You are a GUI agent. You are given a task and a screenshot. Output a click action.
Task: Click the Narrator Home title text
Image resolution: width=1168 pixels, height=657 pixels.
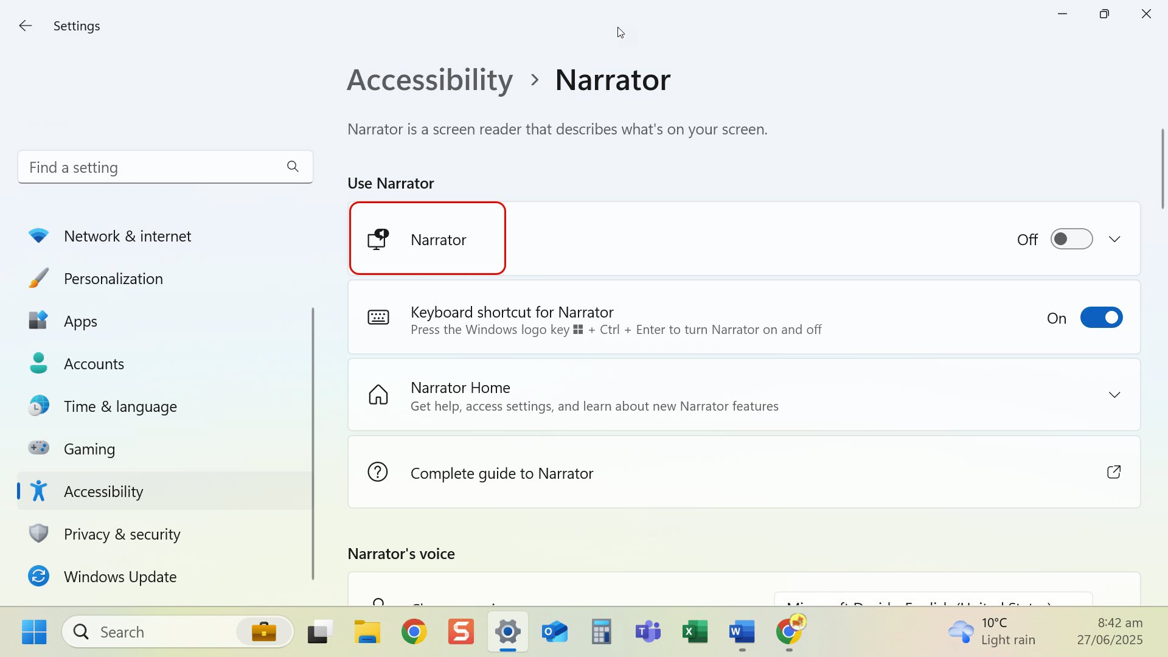(461, 388)
